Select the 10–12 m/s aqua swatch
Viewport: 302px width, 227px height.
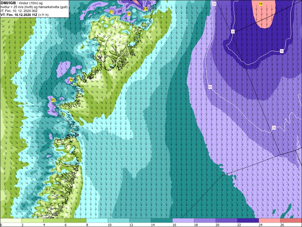click(x=119, y=220)
